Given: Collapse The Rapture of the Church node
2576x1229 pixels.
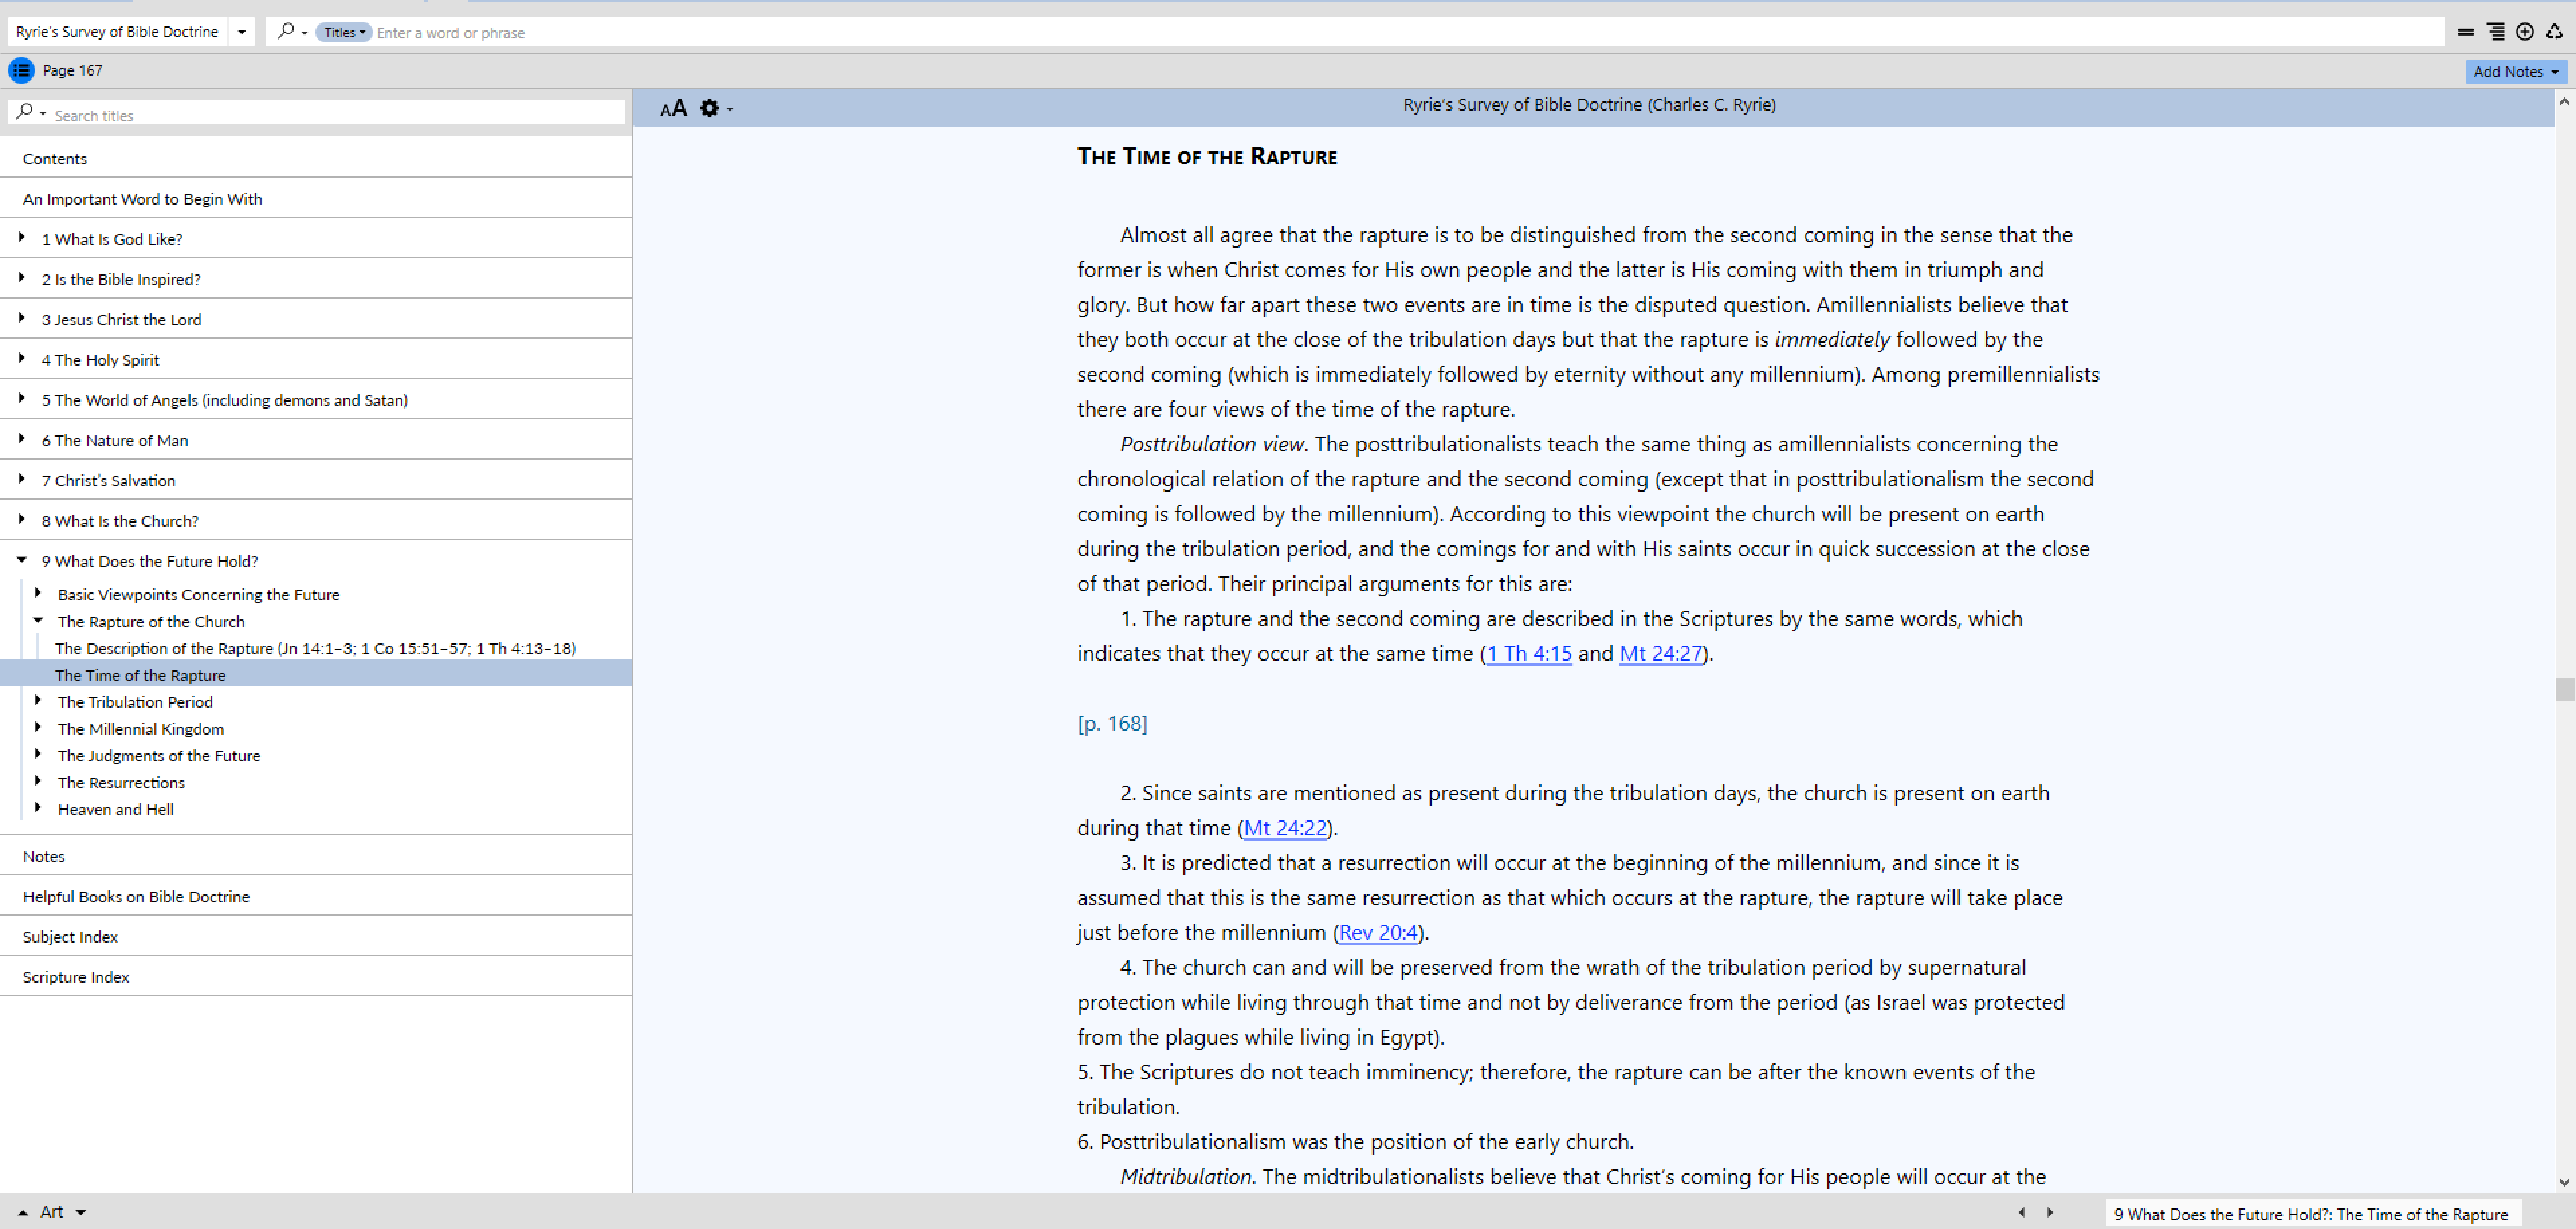Looking at the screenshot, I should (38, 620).
